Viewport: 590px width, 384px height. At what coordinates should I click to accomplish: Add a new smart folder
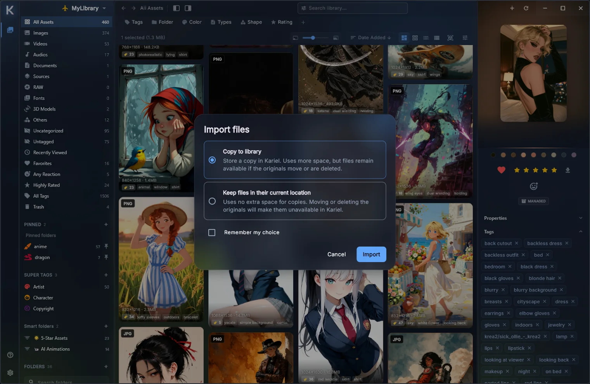point(106,326)
